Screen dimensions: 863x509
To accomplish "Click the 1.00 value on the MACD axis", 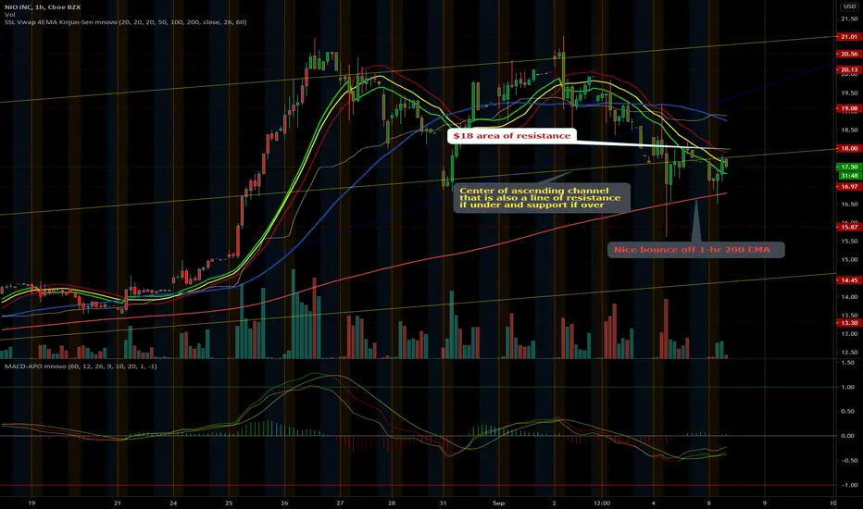I will pos(848,388).
